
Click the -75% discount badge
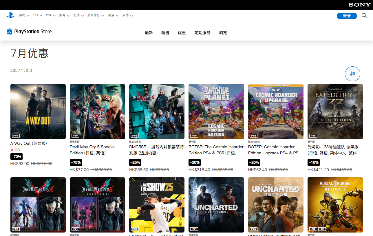click(76, 162)
